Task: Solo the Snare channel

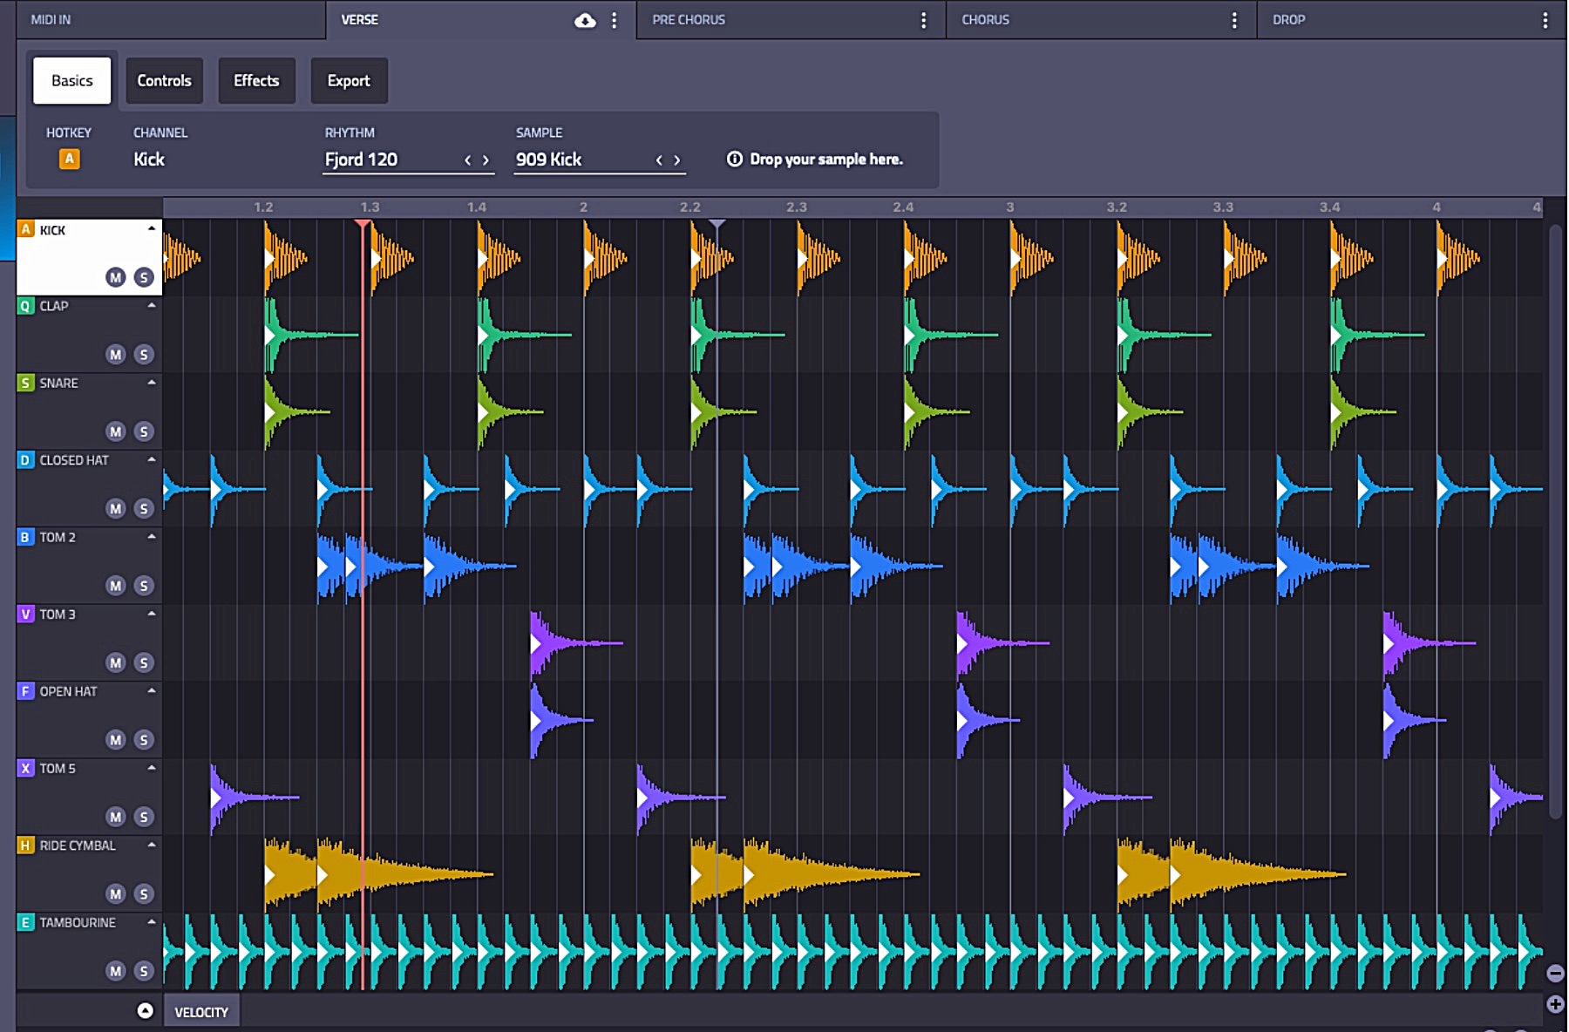Action: [x=144, y=431]
